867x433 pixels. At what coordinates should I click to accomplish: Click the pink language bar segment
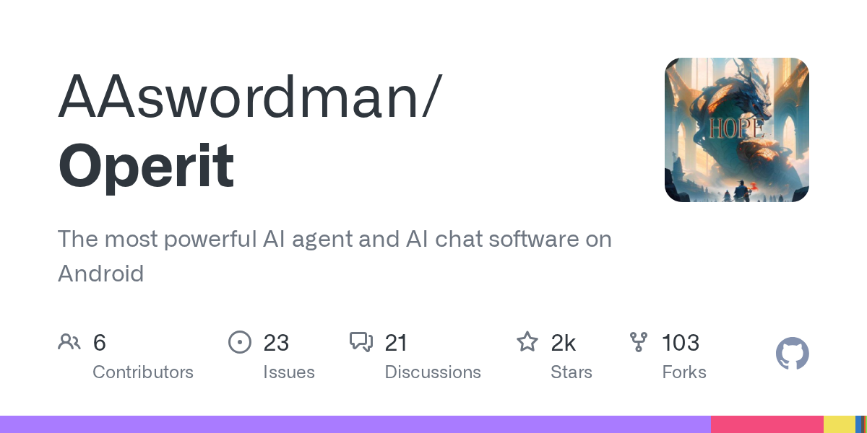coord(767,424)
